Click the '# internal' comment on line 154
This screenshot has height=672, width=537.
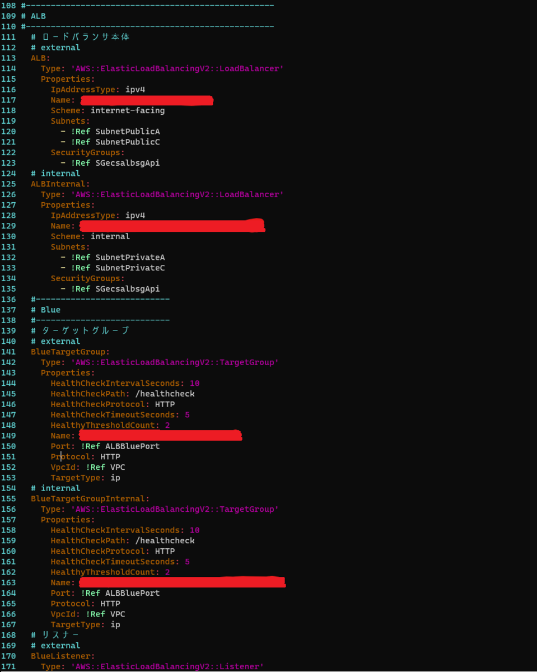pyautogui.click(x=56, y=488)
